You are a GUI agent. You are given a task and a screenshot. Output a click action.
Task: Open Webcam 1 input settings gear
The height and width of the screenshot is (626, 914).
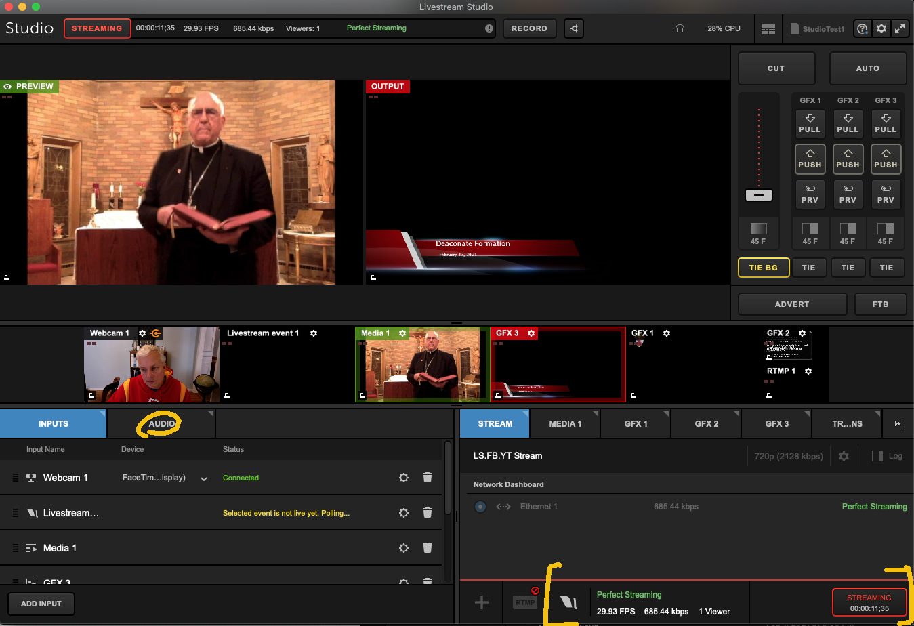404,478
